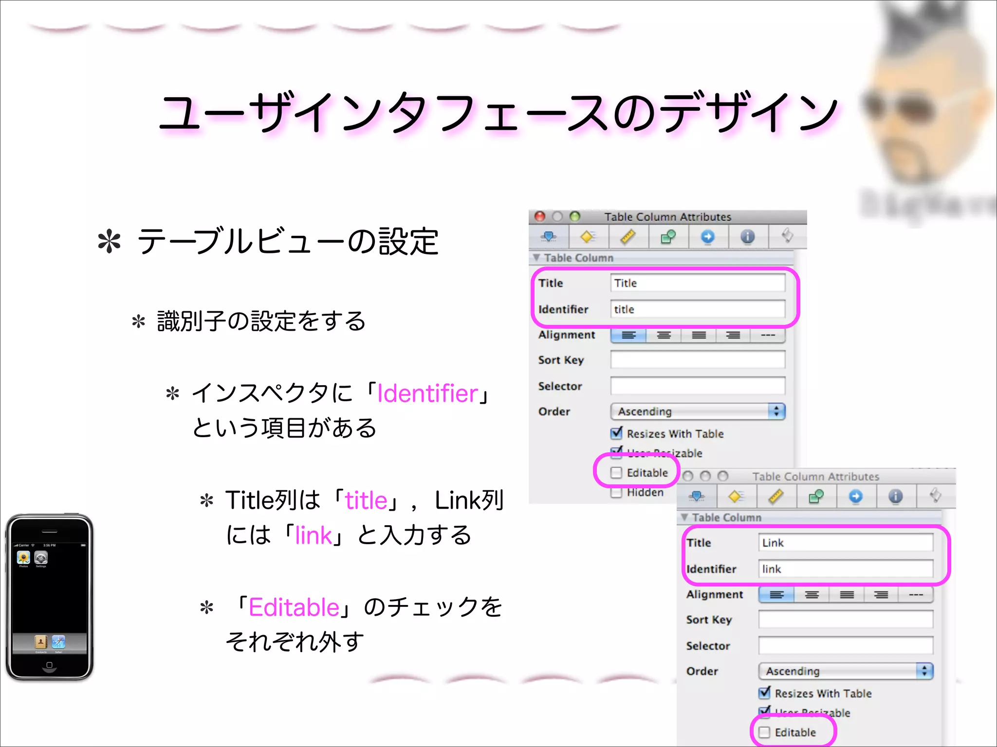Open Order Ascending dropdown in upper window

click(x=698, y=411)
